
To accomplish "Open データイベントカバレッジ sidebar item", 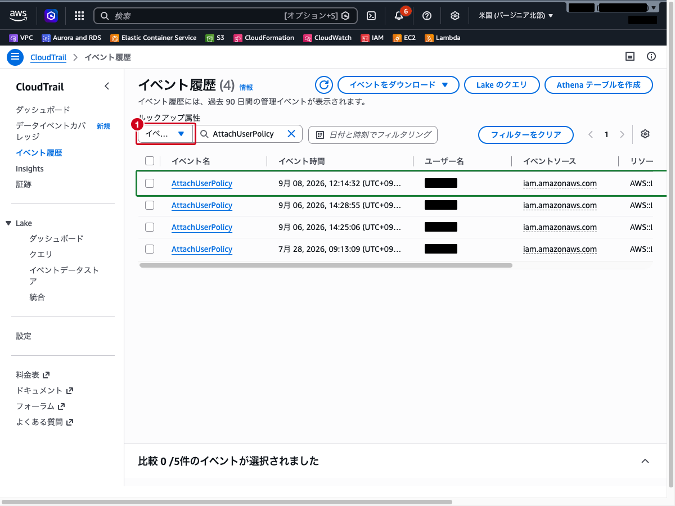I will (x=51, y=131).
